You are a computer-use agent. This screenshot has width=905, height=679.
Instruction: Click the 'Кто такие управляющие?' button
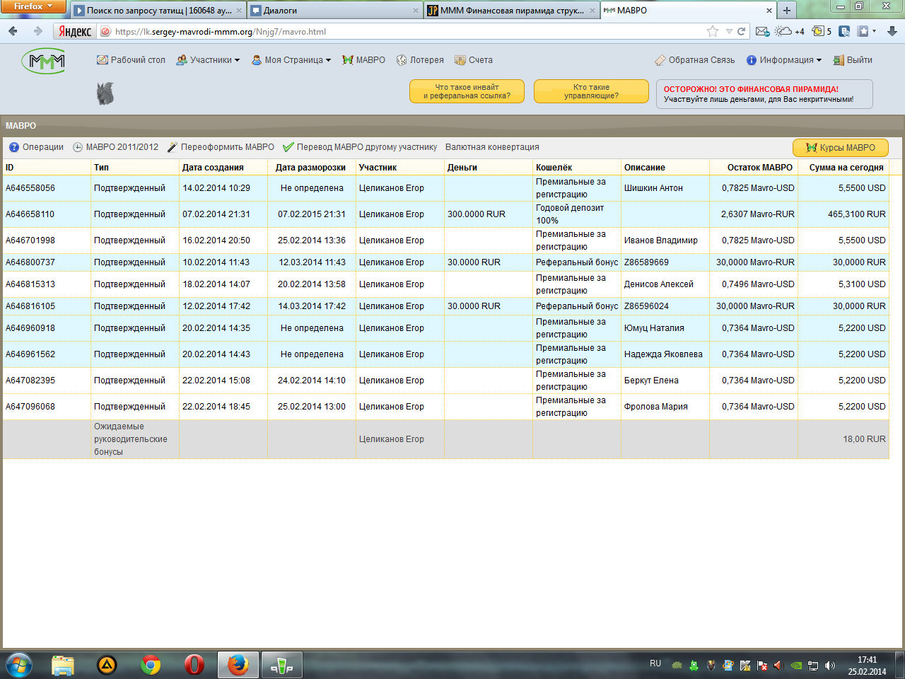tap(591, 91)
